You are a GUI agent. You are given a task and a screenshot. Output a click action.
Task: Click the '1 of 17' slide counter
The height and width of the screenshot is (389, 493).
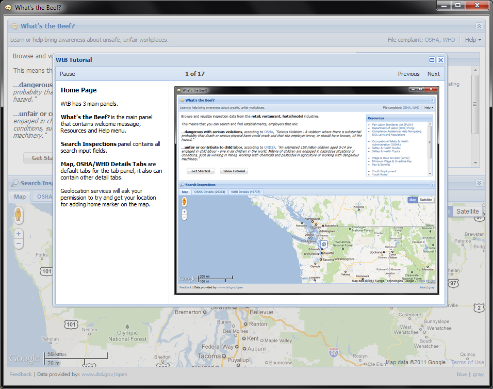(194, 74)
